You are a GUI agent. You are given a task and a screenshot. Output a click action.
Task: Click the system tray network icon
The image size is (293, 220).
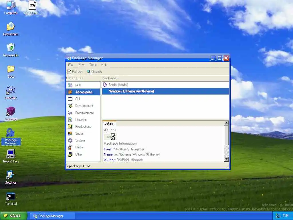coord(278,216)
